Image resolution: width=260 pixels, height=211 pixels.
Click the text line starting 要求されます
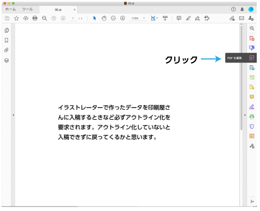(114, 127)
